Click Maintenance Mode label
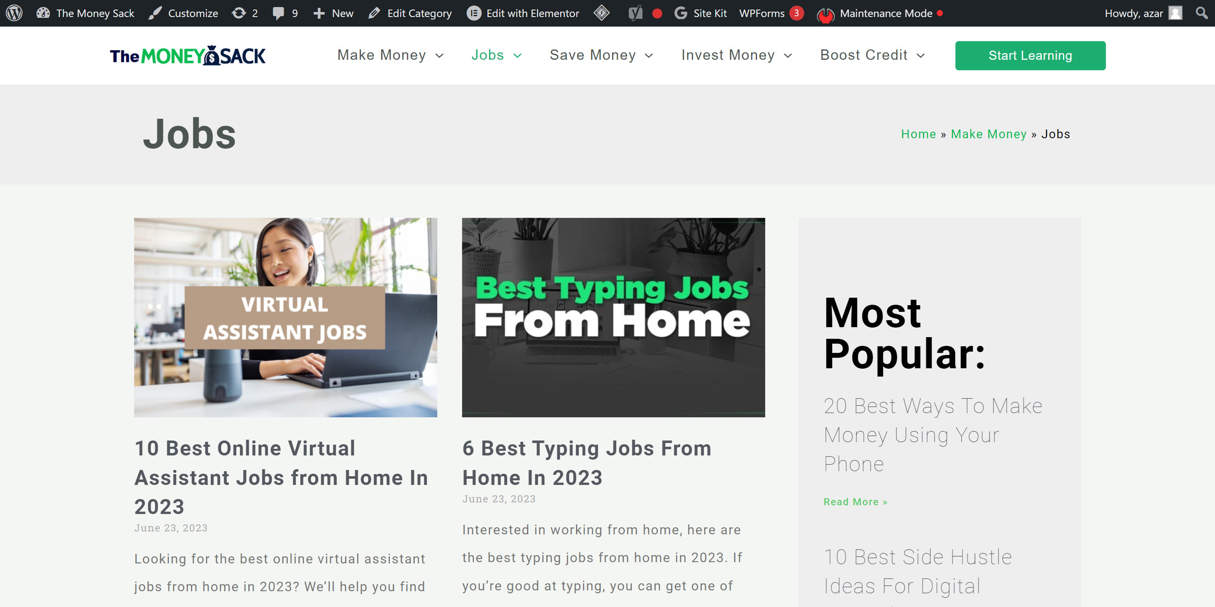 pyautogui.click(x=886, y=13)
